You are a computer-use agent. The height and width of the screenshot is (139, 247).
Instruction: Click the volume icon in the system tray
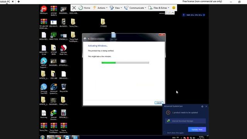coord(194,138)
